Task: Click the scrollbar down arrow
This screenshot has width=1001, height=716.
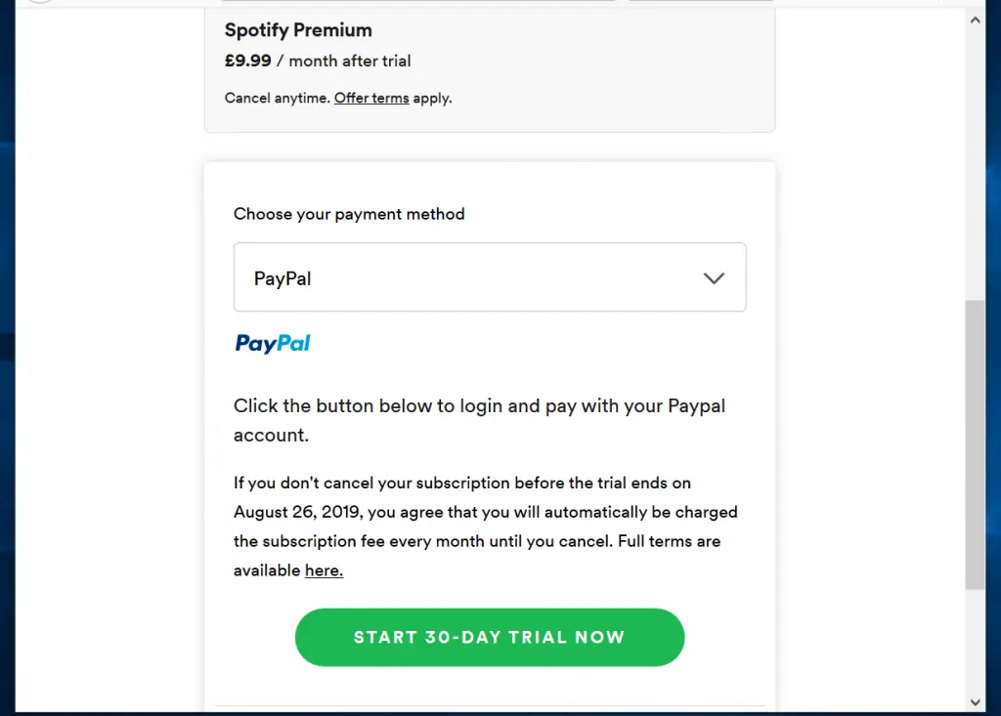Action: point(975,701)
